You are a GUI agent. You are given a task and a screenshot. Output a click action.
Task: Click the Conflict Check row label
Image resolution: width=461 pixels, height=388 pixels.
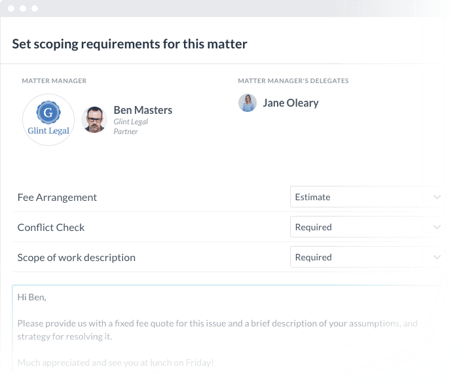[51, 227]
